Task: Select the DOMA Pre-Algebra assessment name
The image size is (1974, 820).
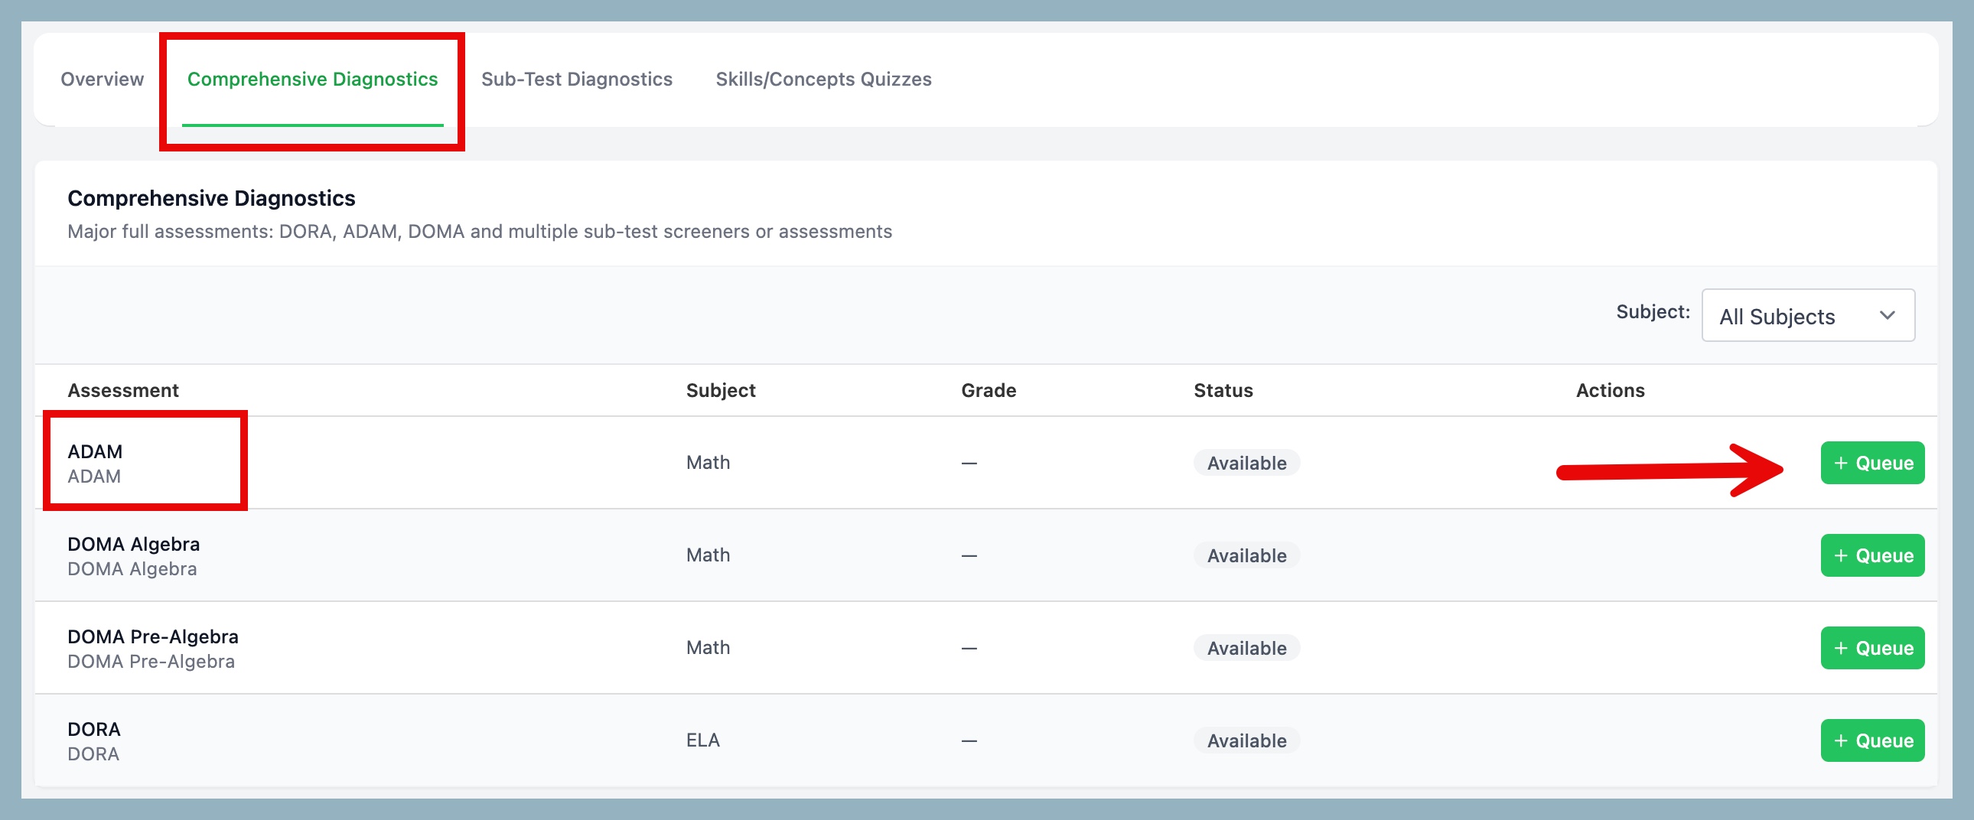Action: [x=152, y=637]
